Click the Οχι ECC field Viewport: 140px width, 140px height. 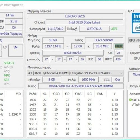[x=118, y=80]
